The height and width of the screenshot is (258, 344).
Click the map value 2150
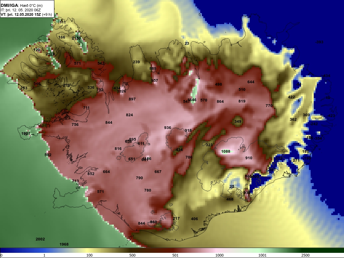76,38
